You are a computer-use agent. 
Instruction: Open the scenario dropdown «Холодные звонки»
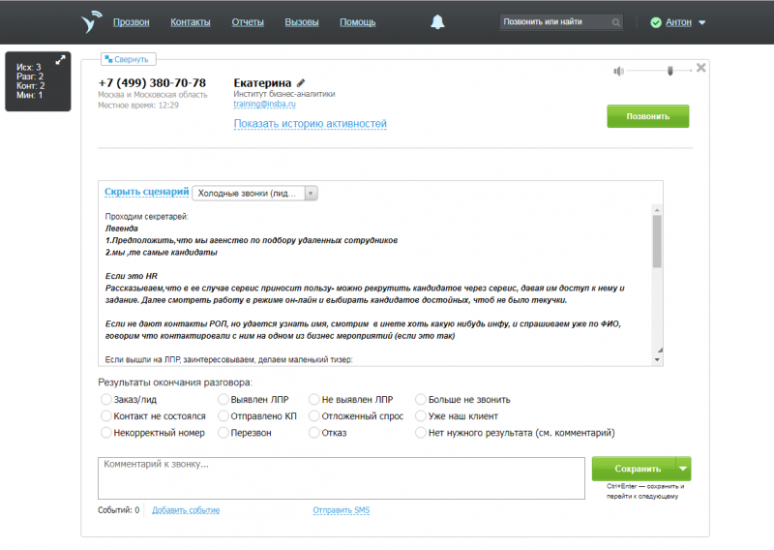[255, 193]
